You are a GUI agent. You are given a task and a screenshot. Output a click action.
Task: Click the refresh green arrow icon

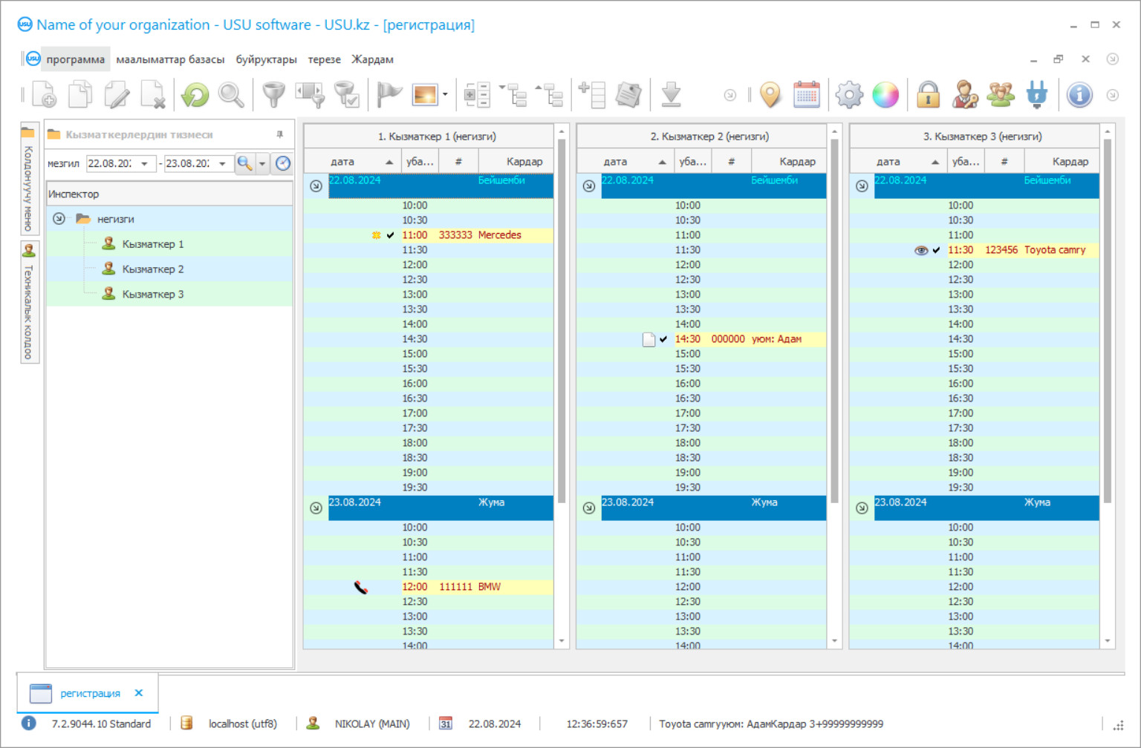pos(195,95)
